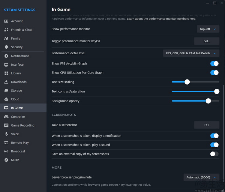Screen dimensions: 225x192
Task: Select the Remote Play section
Action: tap(23, 142)
